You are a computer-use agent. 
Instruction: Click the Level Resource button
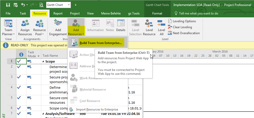click(x=149, y=27)
